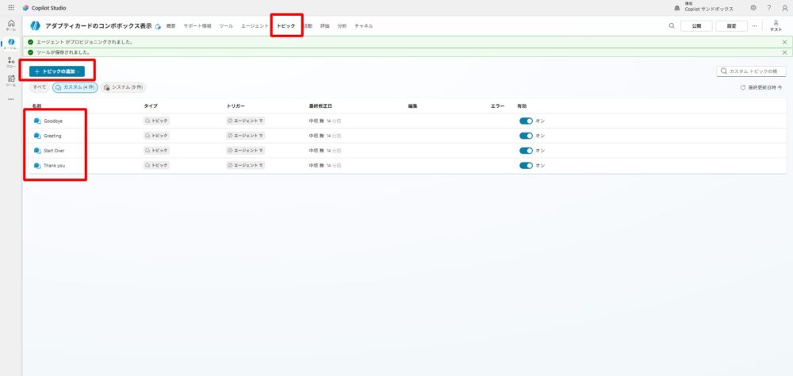The height and width of the screenshot is (376, 793).
Task: Go to Home in left sidebar
Action: [x=10, y=25]
